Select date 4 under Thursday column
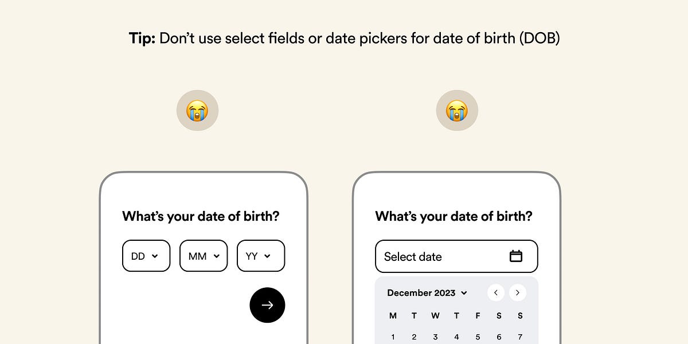The width and height of the screenshot is (688, 344). (456, 337)
